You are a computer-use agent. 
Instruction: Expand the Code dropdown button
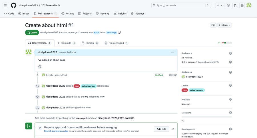coord(224,25)
